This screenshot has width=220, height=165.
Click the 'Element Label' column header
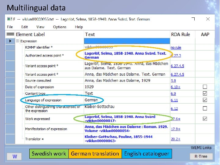(x=30, y=34)
